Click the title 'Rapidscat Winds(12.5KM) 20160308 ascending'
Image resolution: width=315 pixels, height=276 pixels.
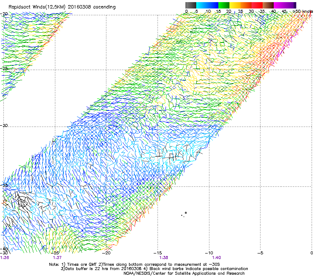[x=62, y=7]
